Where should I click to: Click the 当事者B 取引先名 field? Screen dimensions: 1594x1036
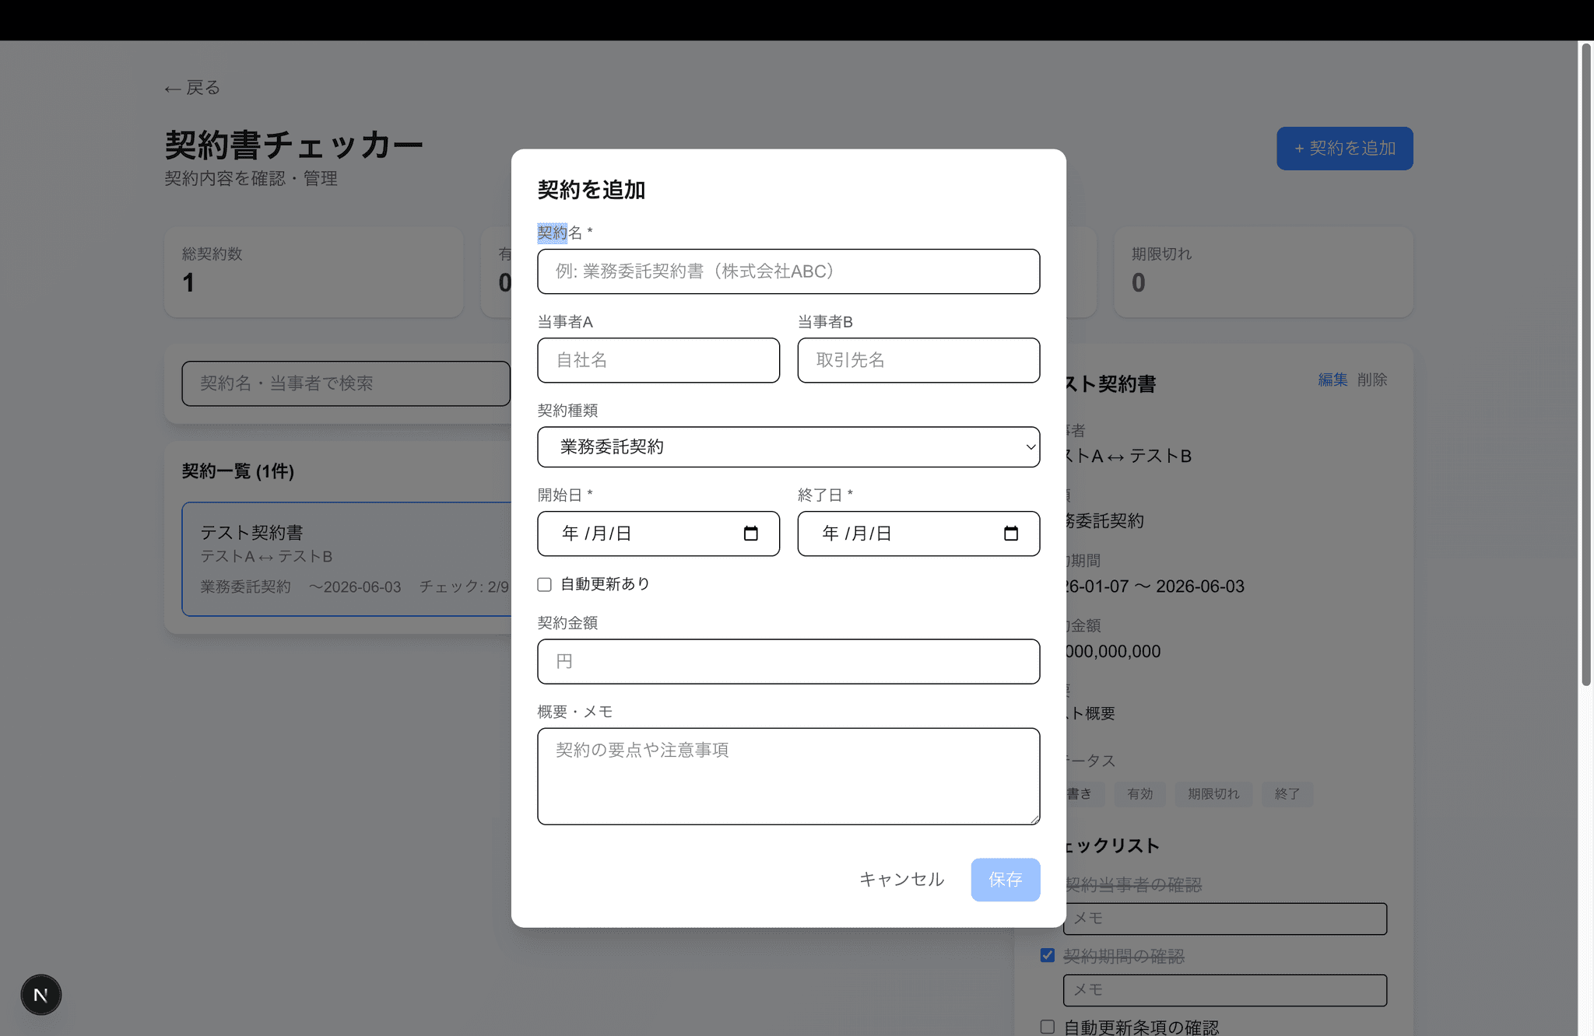[918, 360]
